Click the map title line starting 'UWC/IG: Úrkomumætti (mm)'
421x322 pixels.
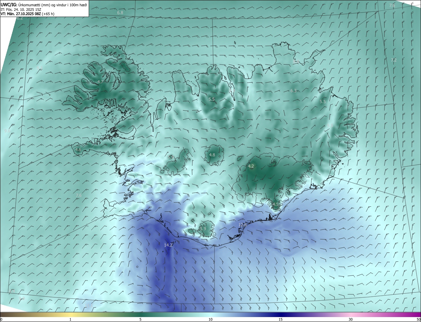(x=44, y=5)
